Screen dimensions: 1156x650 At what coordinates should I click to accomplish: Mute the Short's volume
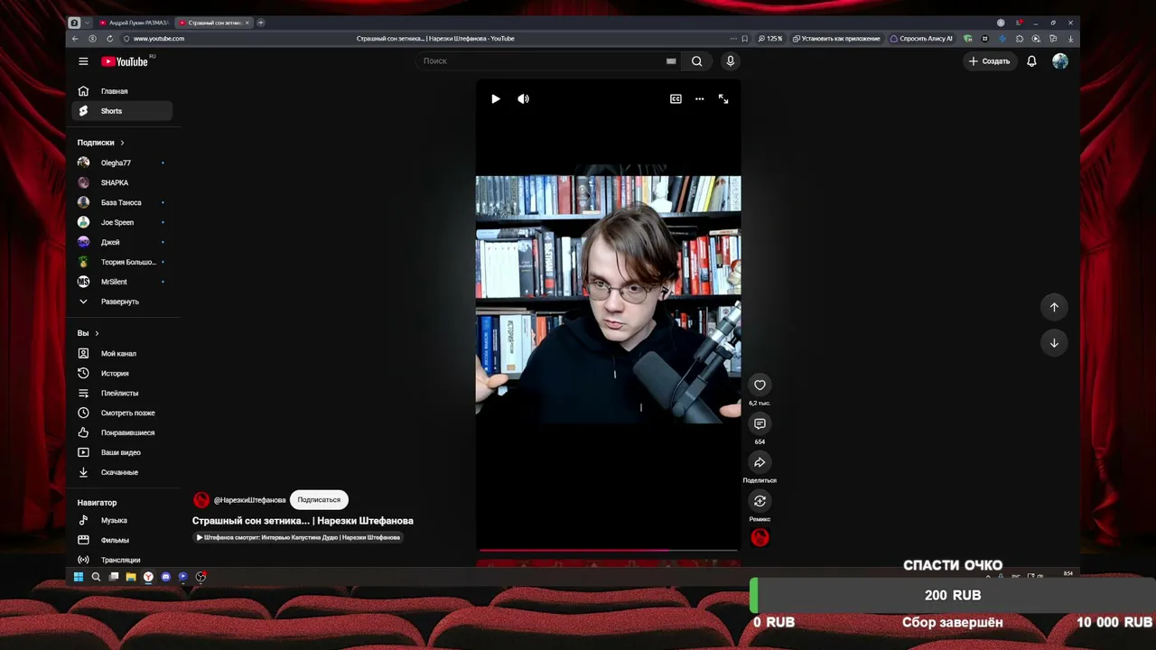(523, 99)
